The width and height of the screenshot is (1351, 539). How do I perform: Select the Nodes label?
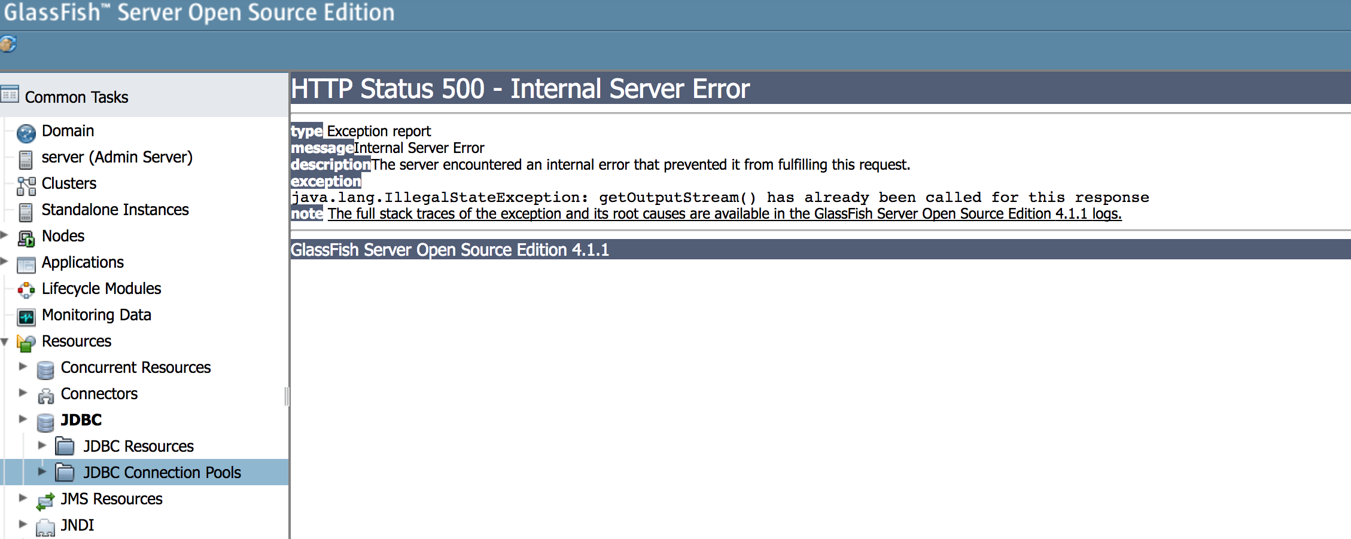tap(63, 236)
